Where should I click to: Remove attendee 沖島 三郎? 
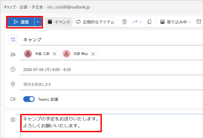click(54, 54)
